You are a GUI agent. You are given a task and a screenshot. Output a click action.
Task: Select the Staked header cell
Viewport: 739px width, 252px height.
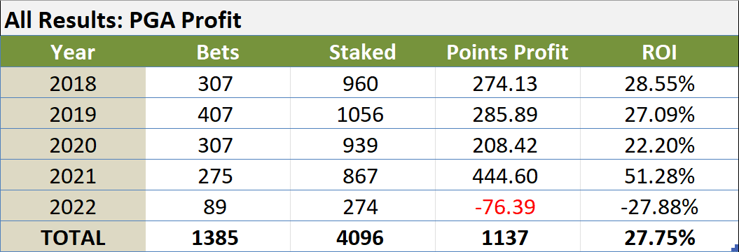[362, 52]
